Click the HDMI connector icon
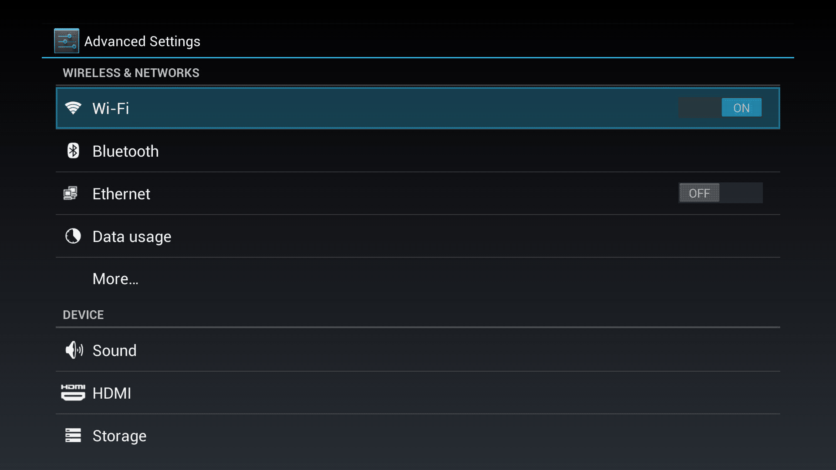This screenshot has width=836, height=470. (x=73, y=393)
